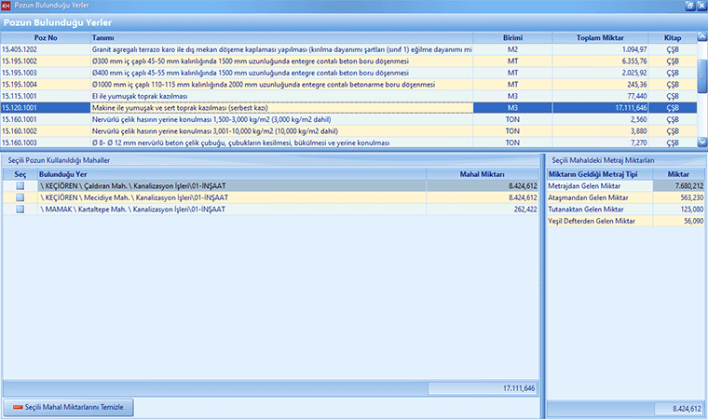Click the restore window icon
Screen dimensions: 708x420
tap(688, 6)
